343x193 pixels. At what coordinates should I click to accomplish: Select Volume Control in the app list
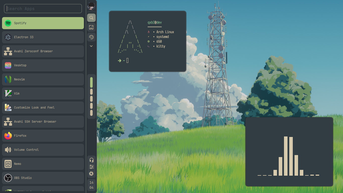43,150
